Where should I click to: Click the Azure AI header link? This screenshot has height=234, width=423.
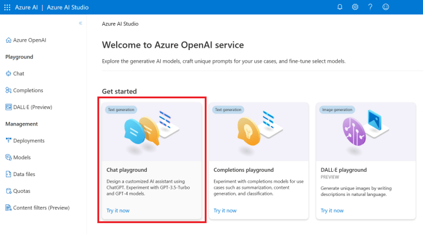click(x=27, y=7)
